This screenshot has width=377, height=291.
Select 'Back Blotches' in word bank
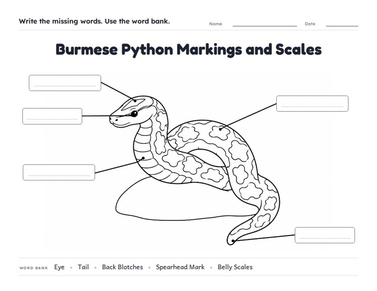(x=123, y=267)
